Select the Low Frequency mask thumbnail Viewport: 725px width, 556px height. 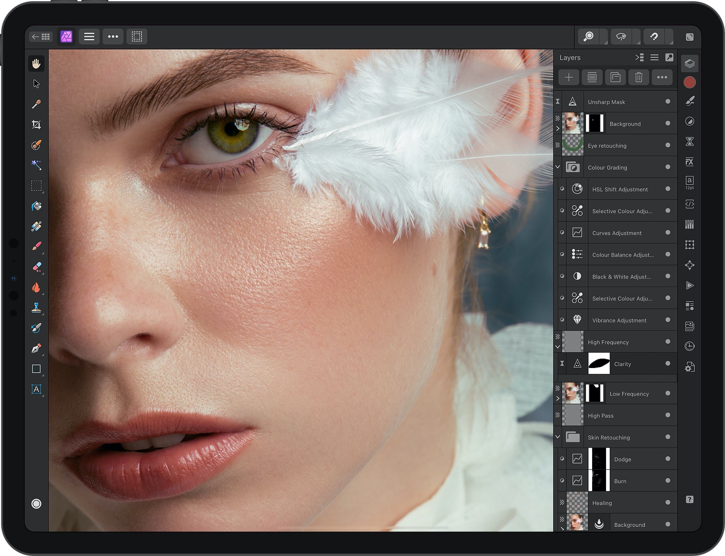click(595, 393)
